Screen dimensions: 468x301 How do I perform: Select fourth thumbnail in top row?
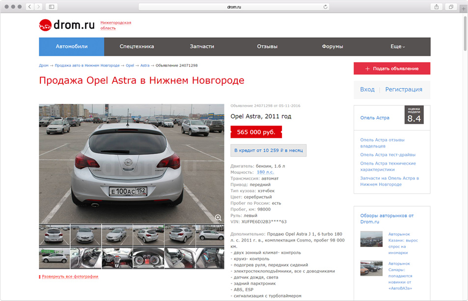tap(148, 235)
